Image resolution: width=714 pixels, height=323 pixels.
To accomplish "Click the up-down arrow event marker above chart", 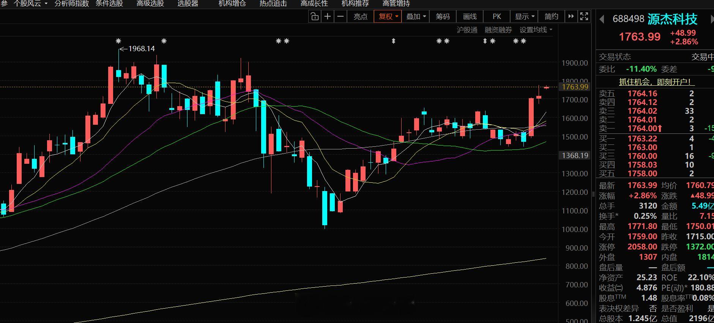I will [x=394, y=41].
